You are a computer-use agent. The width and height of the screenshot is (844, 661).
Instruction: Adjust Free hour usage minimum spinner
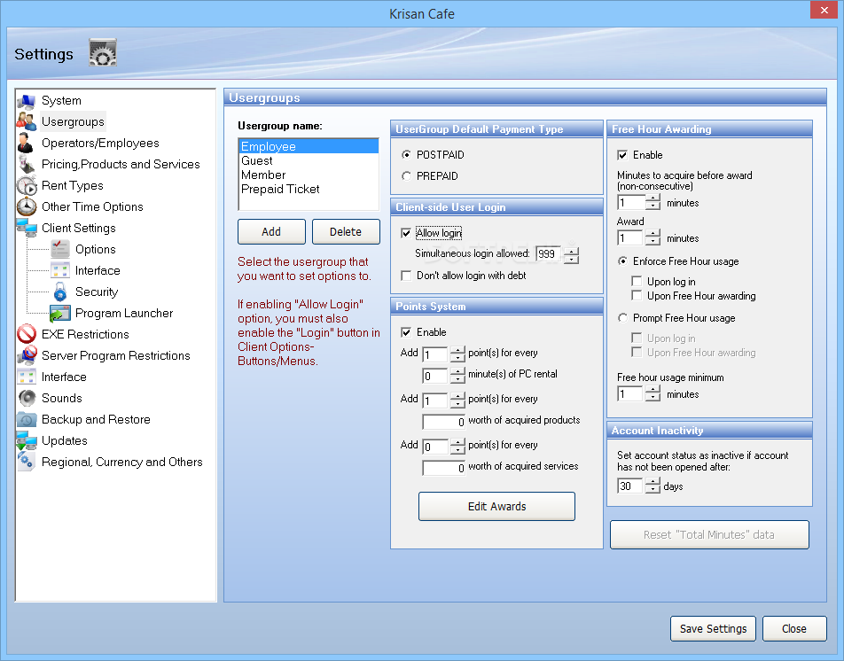click(x=653, y=393)
